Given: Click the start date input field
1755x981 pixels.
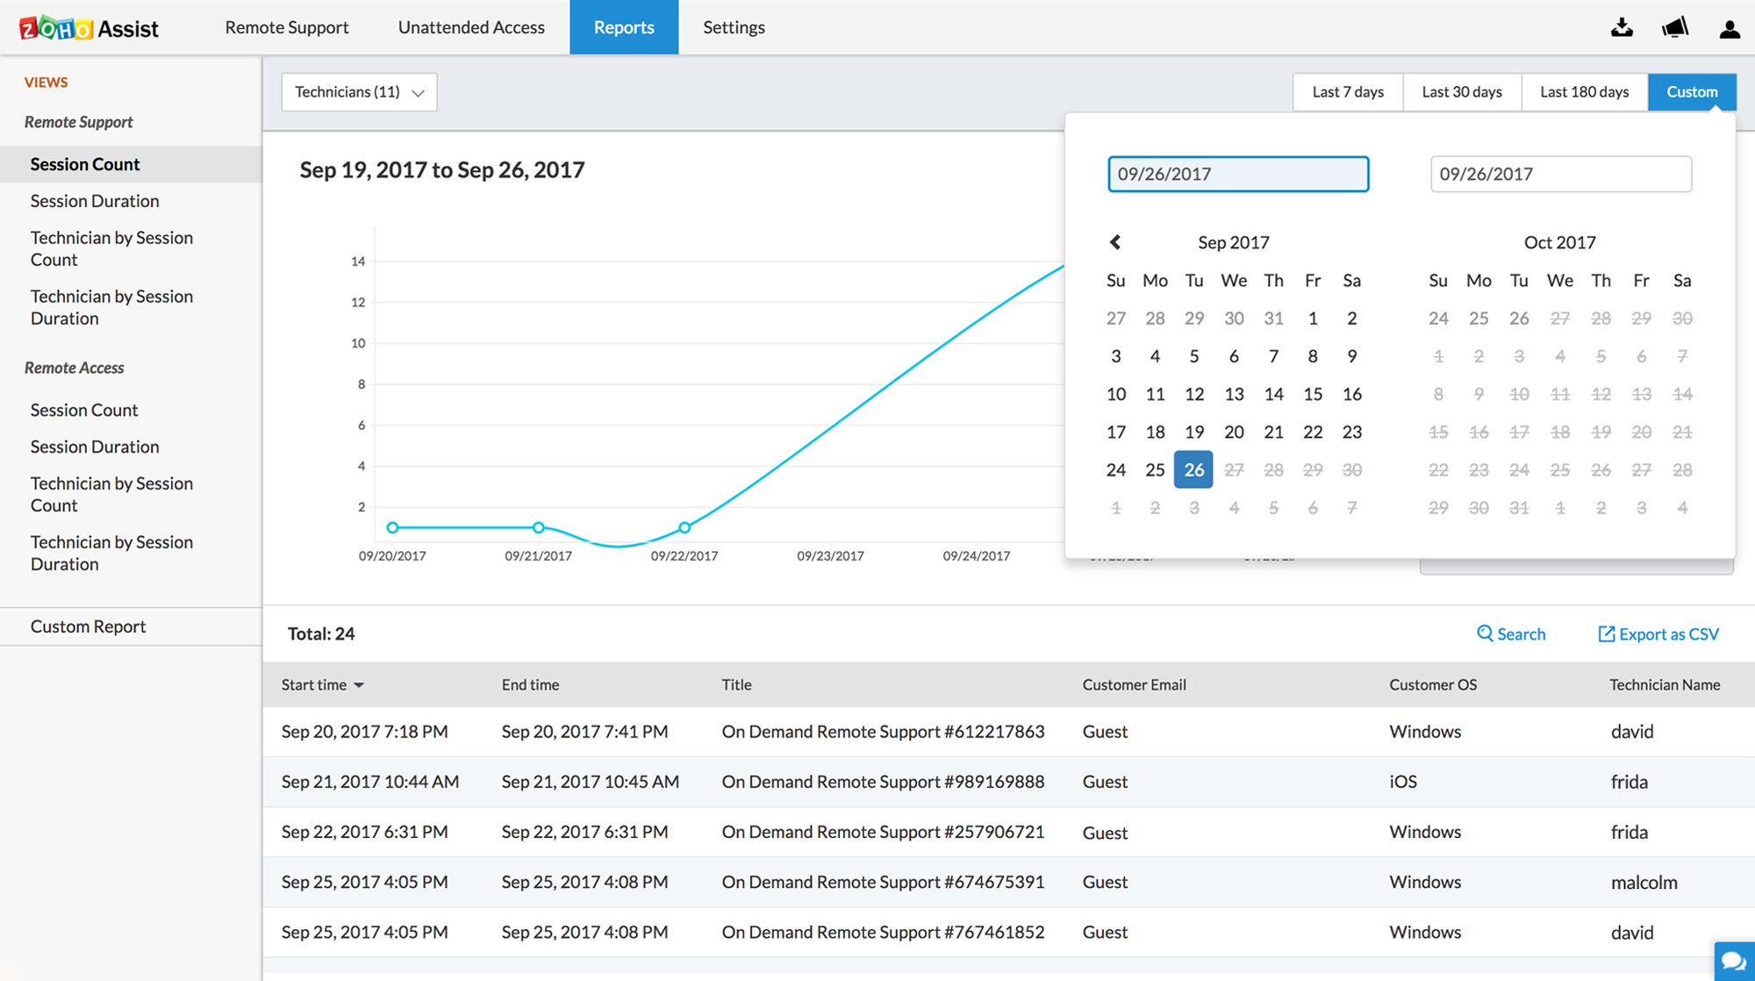Looking at the screenshot, I should [1237, 174].
